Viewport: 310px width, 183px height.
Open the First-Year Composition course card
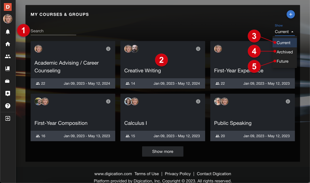73,117
